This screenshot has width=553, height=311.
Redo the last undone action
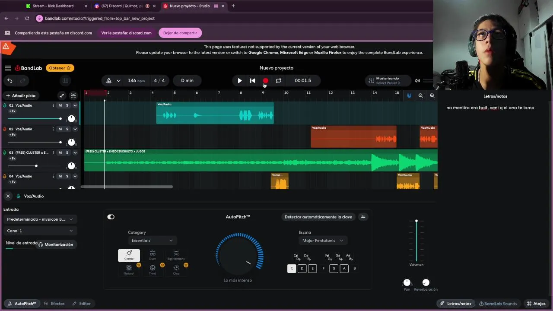22,80
